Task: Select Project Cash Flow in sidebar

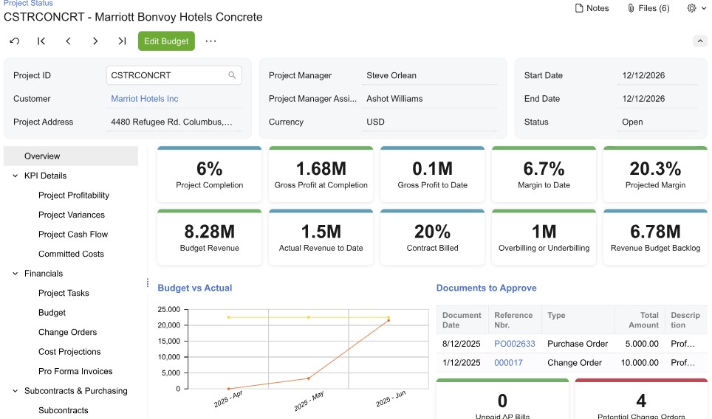Action: click(x=73, y=235)
